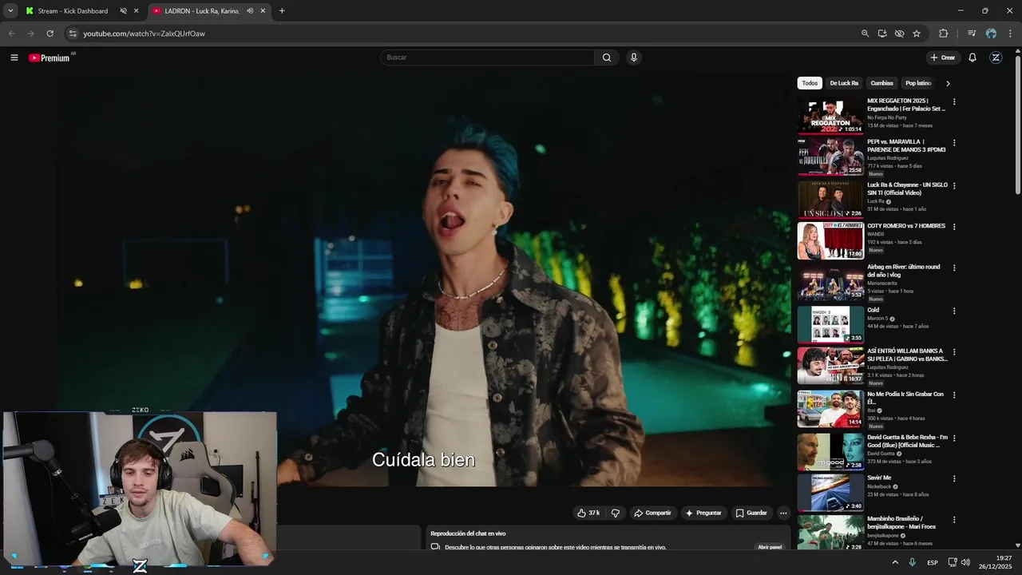The height and width of the screenshot is (575, 1022).
Task: Open options menu for MIX REGGAETON 2025
Action: [x=954, y=102]
